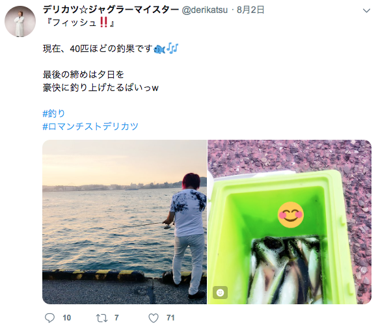Open the #釣り hashtag link

54,113
